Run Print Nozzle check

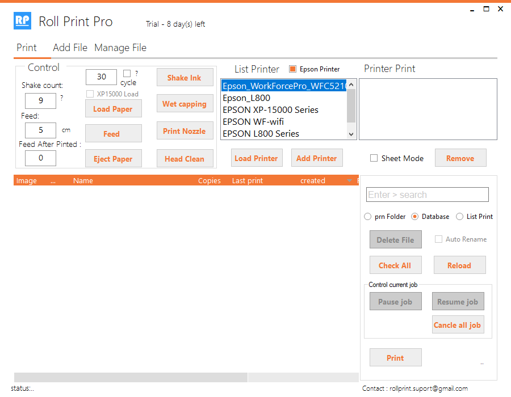[185, 131]
